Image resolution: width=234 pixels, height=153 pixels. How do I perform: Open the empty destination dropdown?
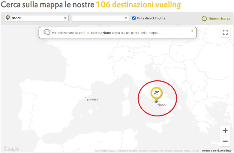100,18
